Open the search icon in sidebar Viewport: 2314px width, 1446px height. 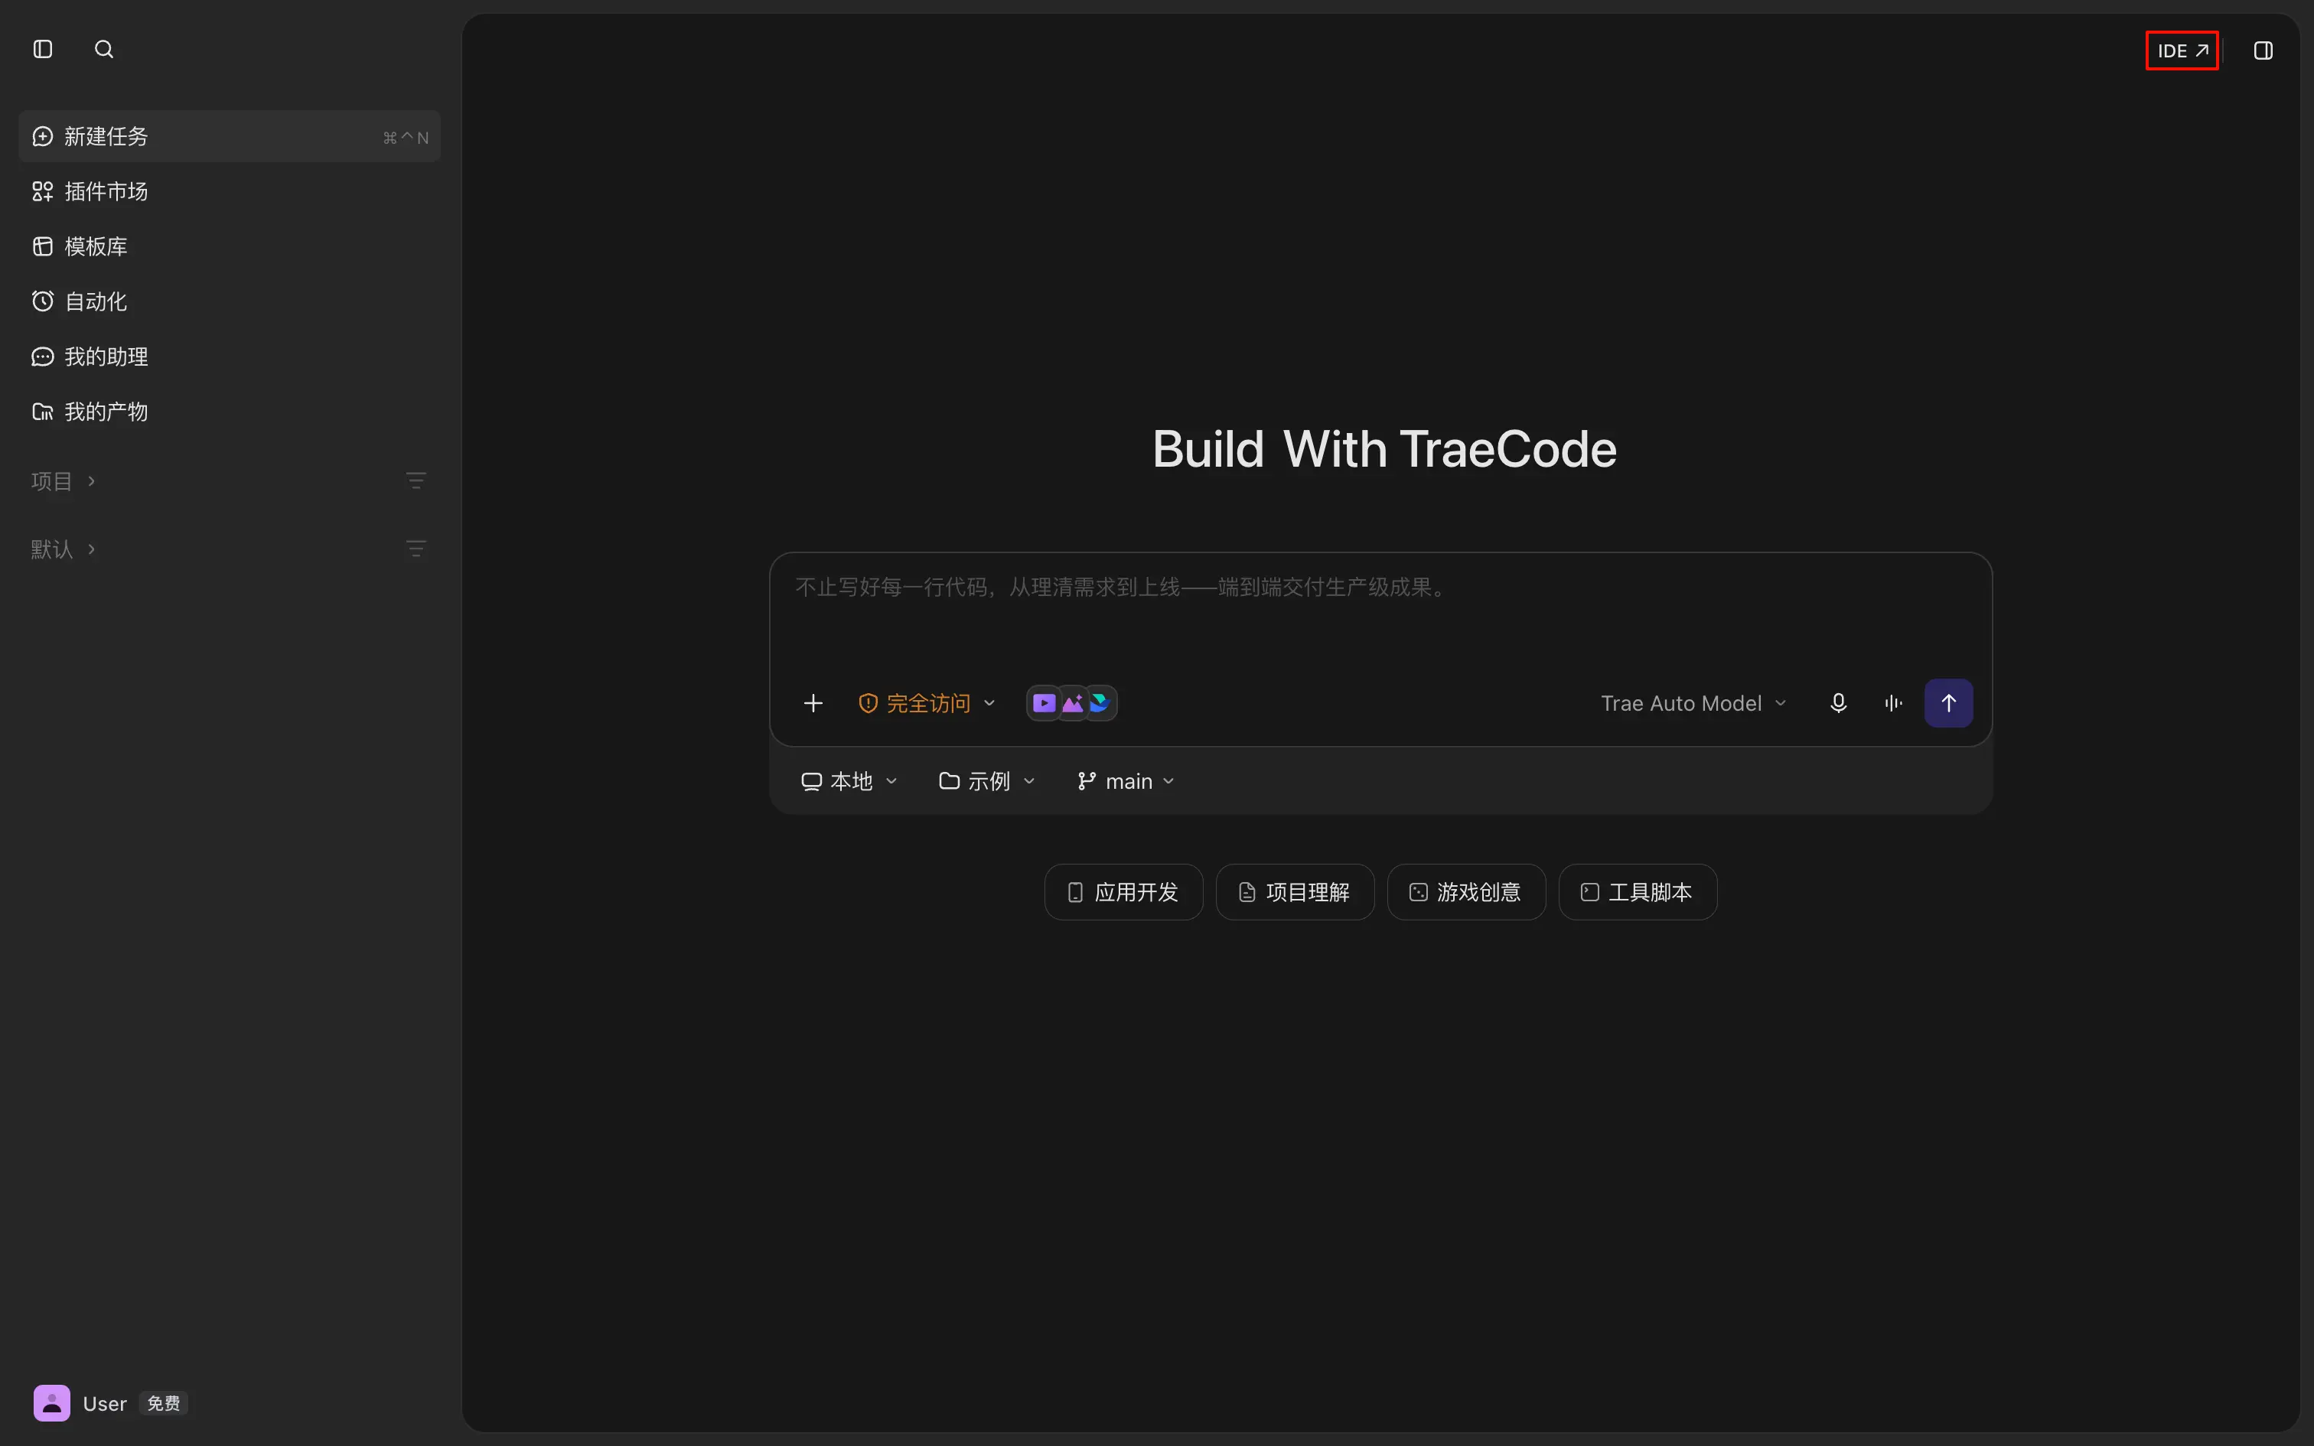(104, 49)
